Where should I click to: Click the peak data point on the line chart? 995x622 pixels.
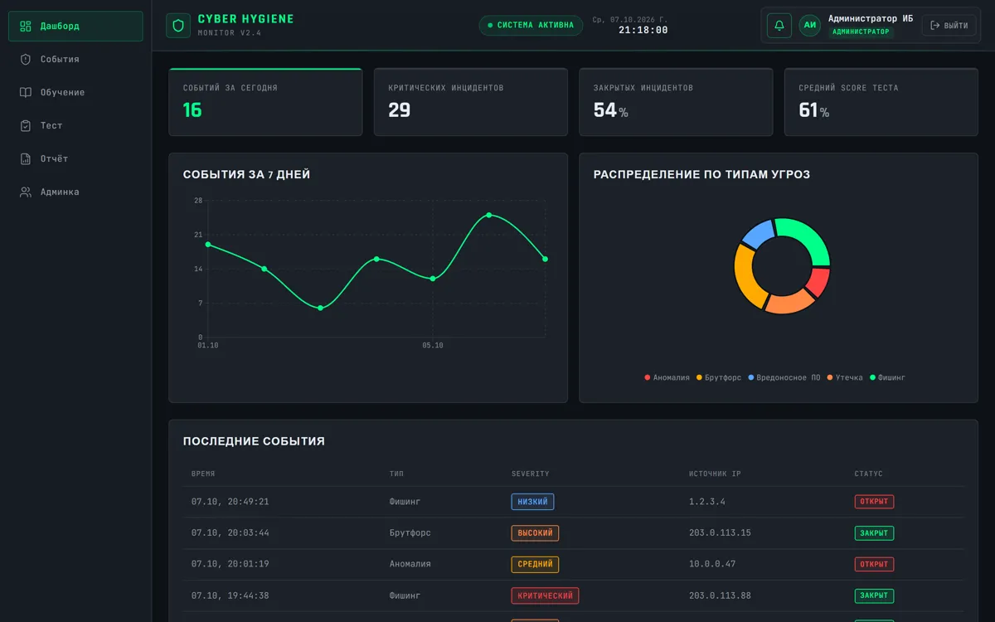(x=489, y=215)
